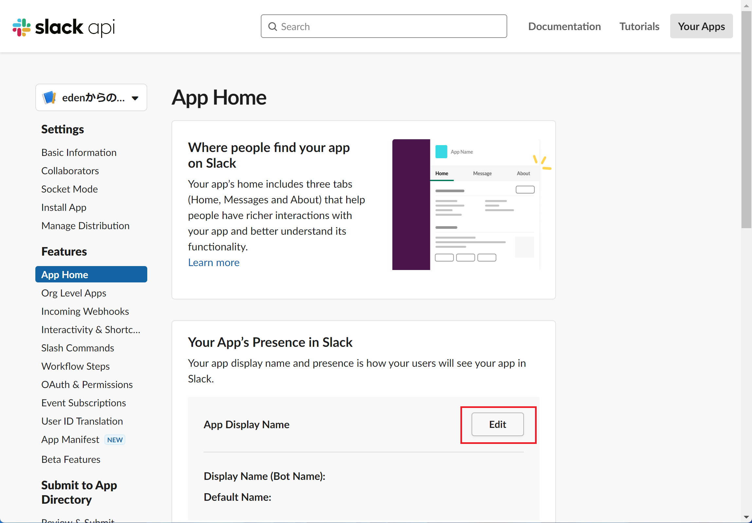Click the scrollbar up arrow
The image size is (752, 523).
(x=746, y=5)
